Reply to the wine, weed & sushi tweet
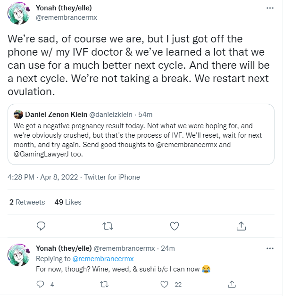283x296 pixels. coord(40,284)
